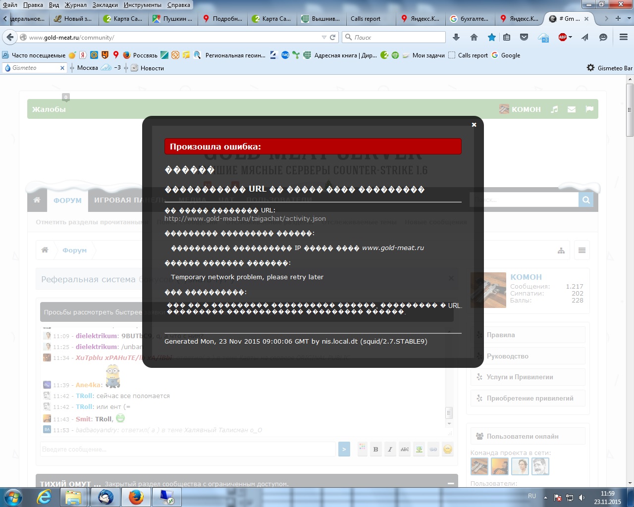Open sitemap icon beside breadcrumb
The image size is (634, 507).
tap(561, 251)
